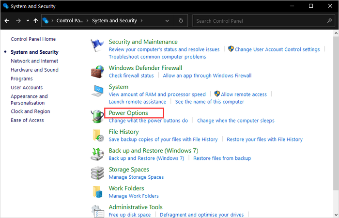This screenshot has height=218, width=339.
Task: Select System and Security in sidebar
Action: coord(34,52)
